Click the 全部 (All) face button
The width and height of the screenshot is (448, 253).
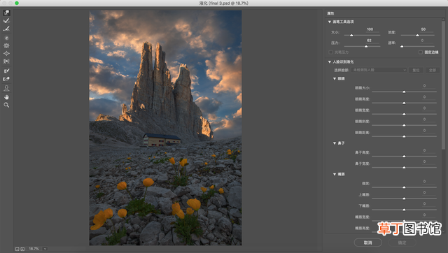coord(433,70)
